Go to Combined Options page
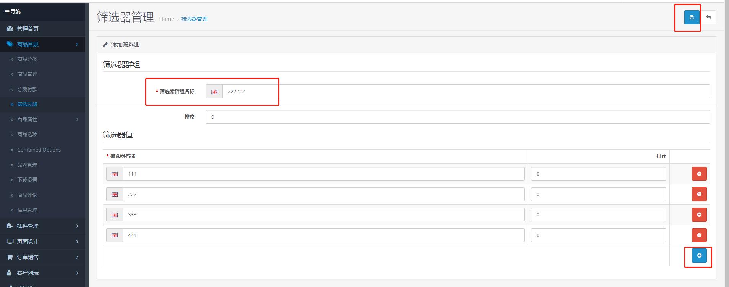Viewport: 729px width, 287px height. (39, 150)
